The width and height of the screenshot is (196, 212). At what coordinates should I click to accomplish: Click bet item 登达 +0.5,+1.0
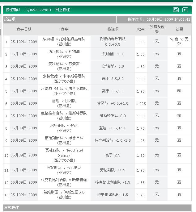(113, 128)
